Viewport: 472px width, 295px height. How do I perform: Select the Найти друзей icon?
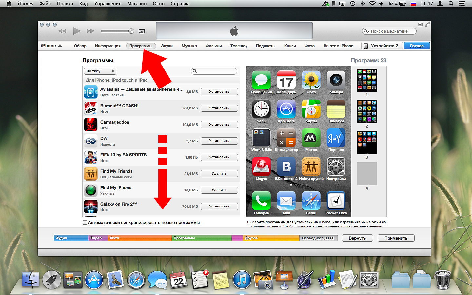pyautogui.click(x=311, y=167)
